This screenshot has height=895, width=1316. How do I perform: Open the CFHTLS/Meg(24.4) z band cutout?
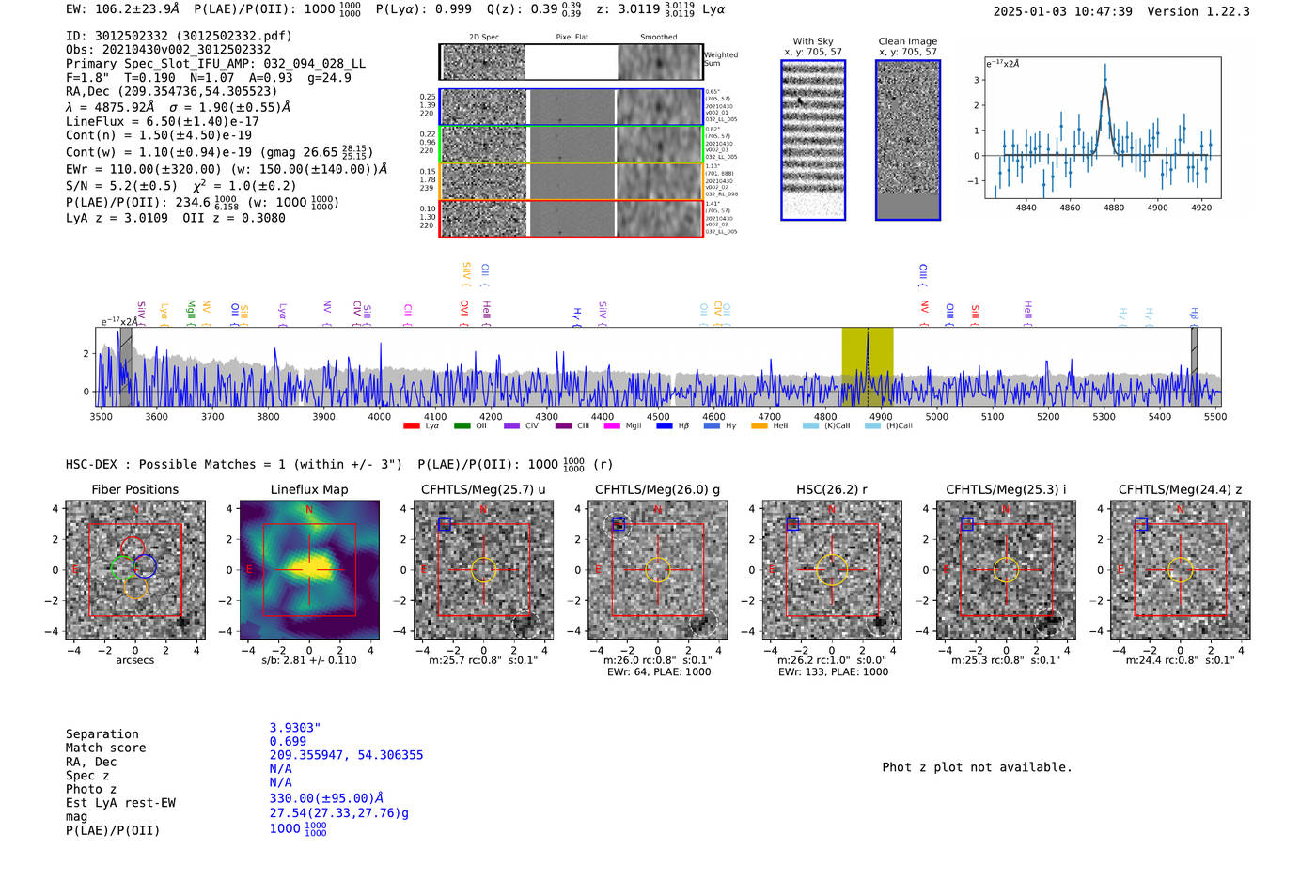click(x=1181, y=569)
